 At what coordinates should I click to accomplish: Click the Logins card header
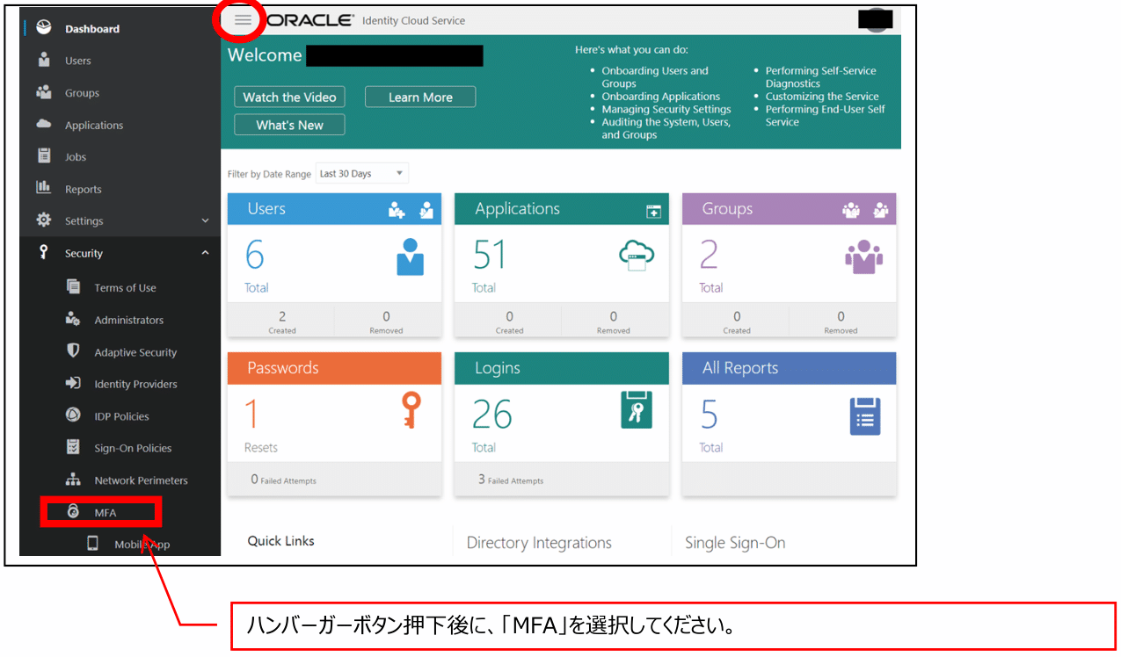coord(562,368)
